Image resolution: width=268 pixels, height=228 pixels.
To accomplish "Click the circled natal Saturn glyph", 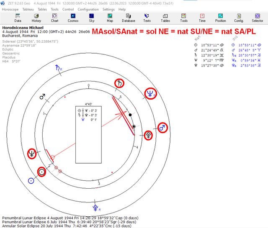I will 119,83.
